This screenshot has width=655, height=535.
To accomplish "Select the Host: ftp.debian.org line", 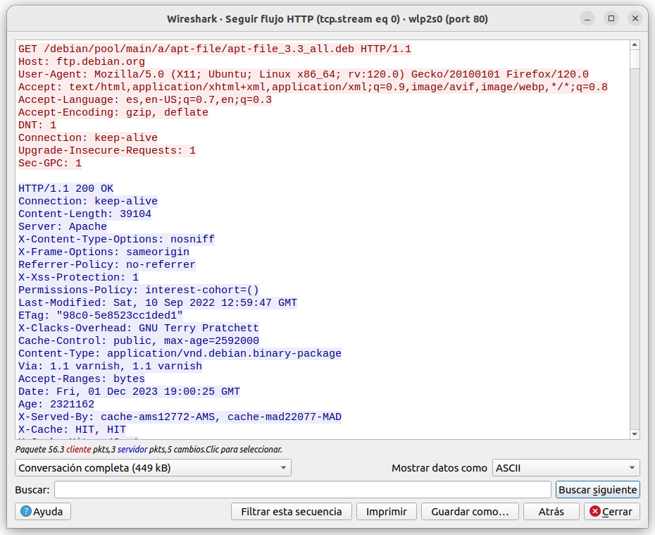I will coord(82,62).
